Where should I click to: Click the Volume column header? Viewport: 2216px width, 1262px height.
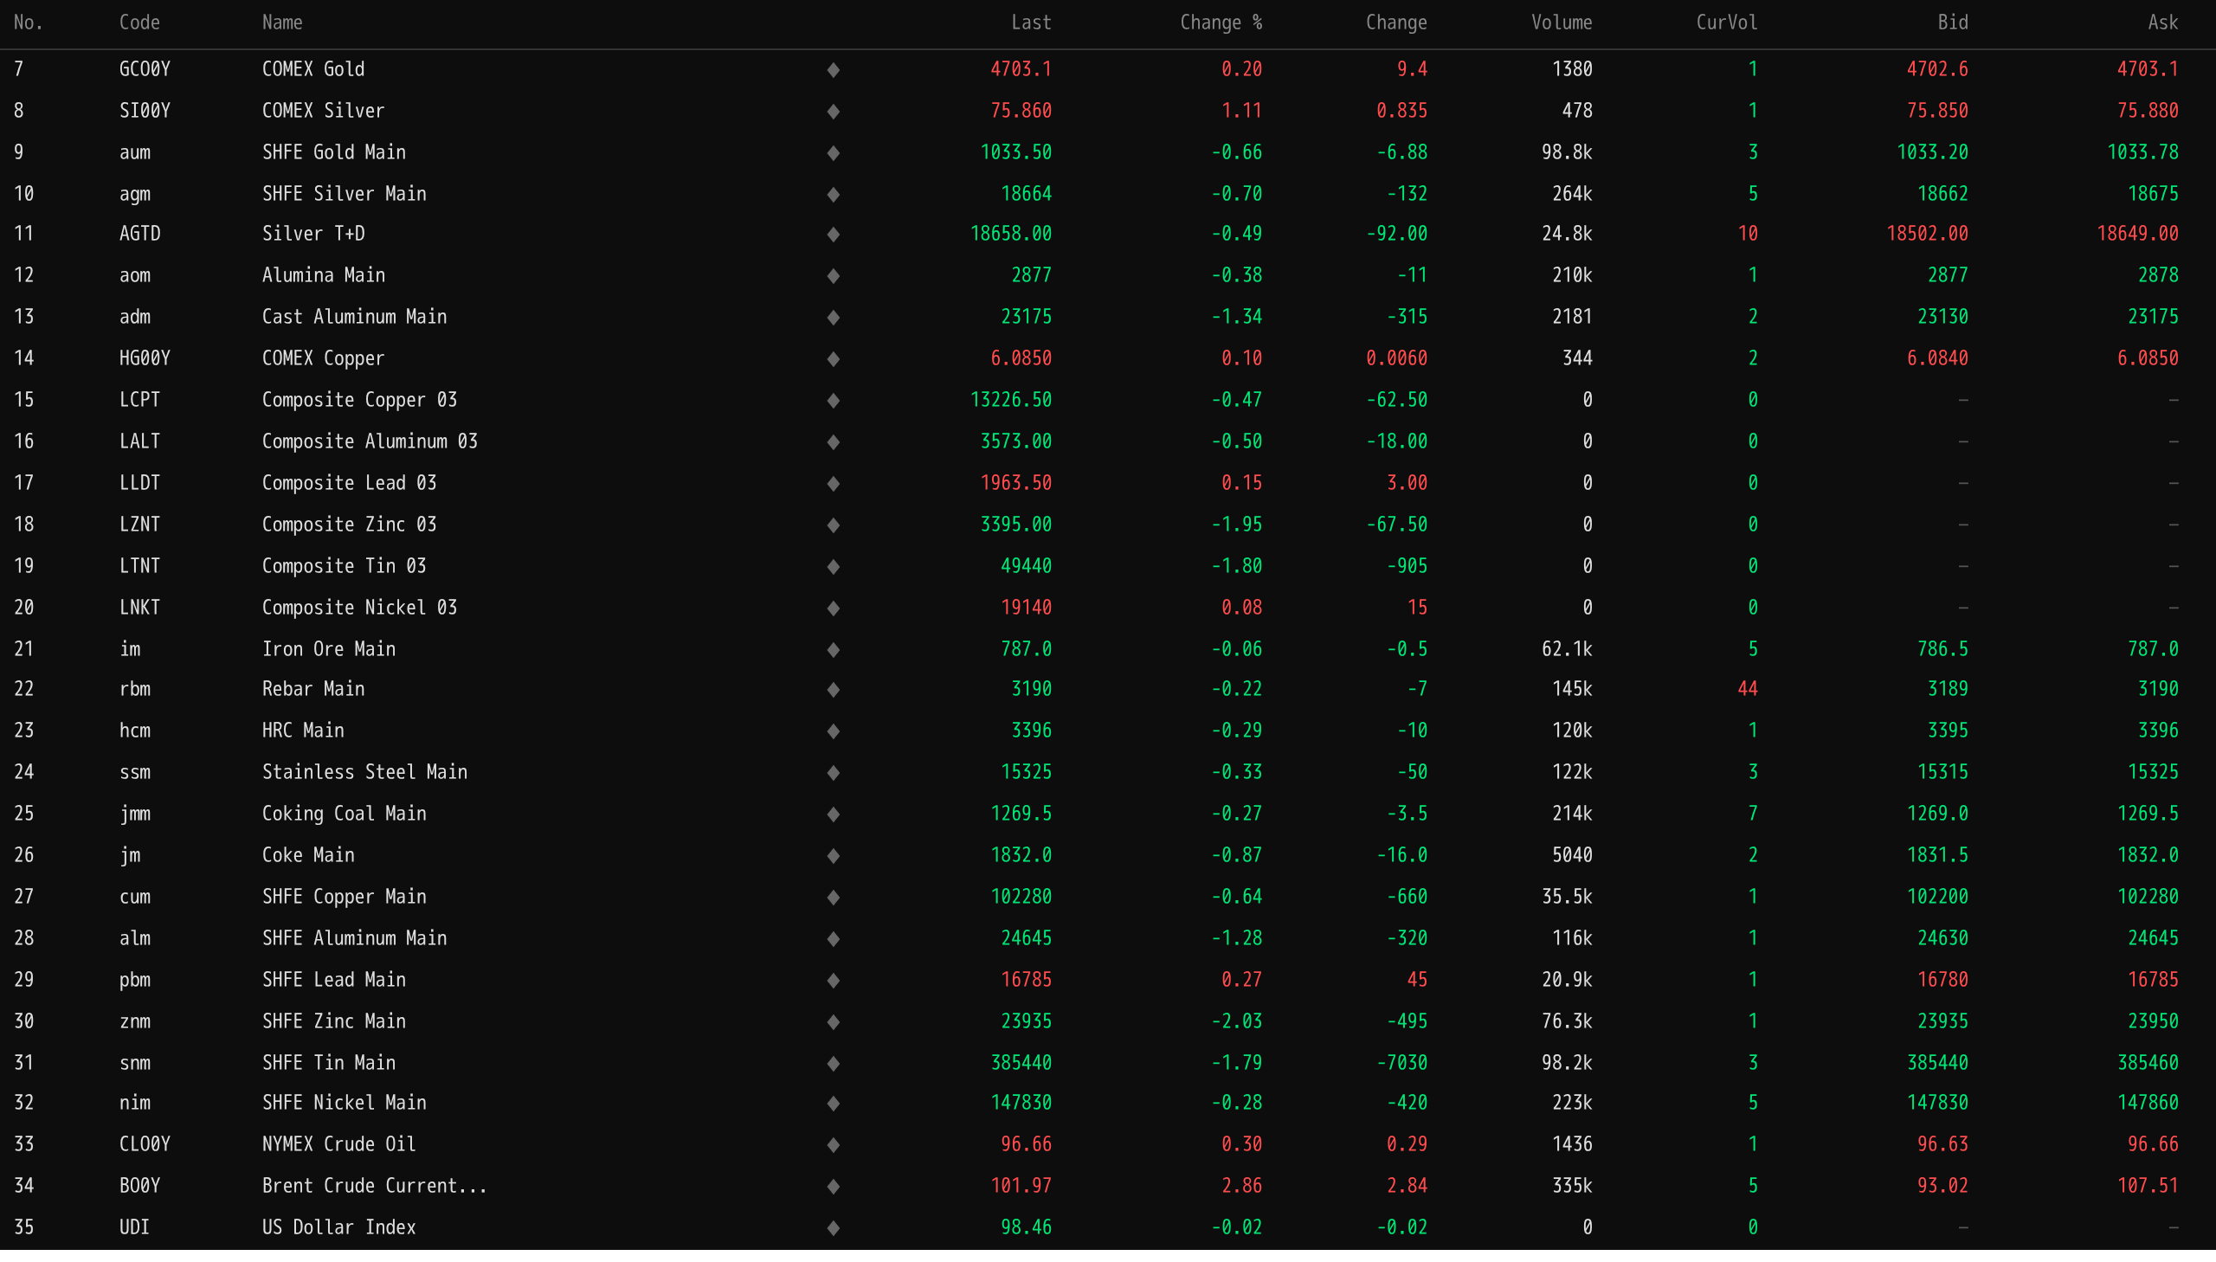(x=1561, y=23)
